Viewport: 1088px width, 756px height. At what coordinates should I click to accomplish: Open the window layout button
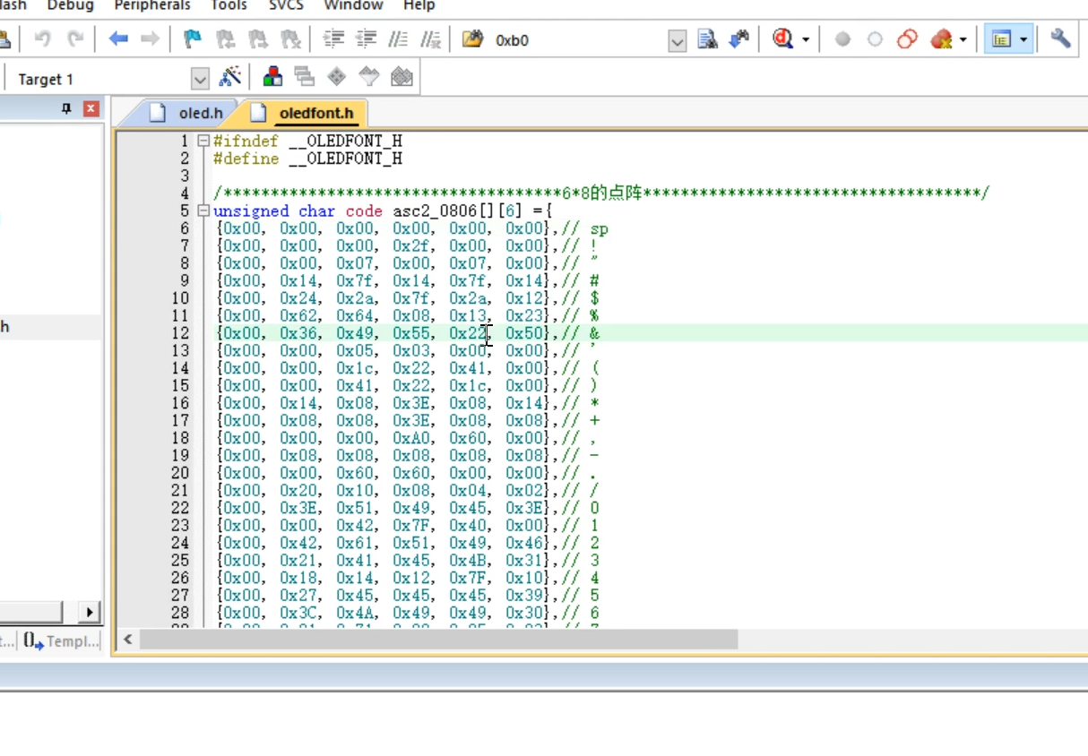click(1002, 39)
